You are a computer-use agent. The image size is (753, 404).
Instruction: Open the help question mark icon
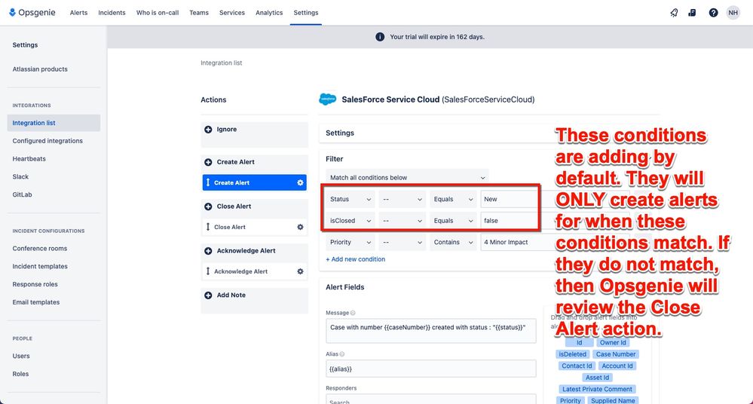pyautogui.click(x=713, y=13)
